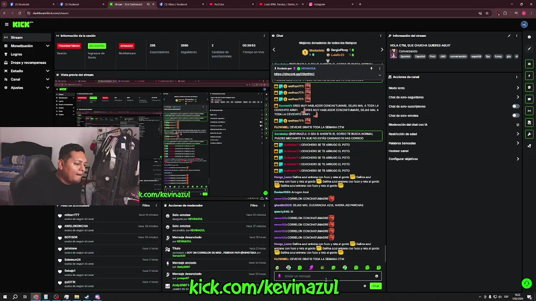Open Filtro in the activity feed panel

click(x=146, y=205)
